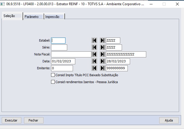Set the last-value icon in Data row
Screen dimensions: 184x129
(x=103, y=61)
